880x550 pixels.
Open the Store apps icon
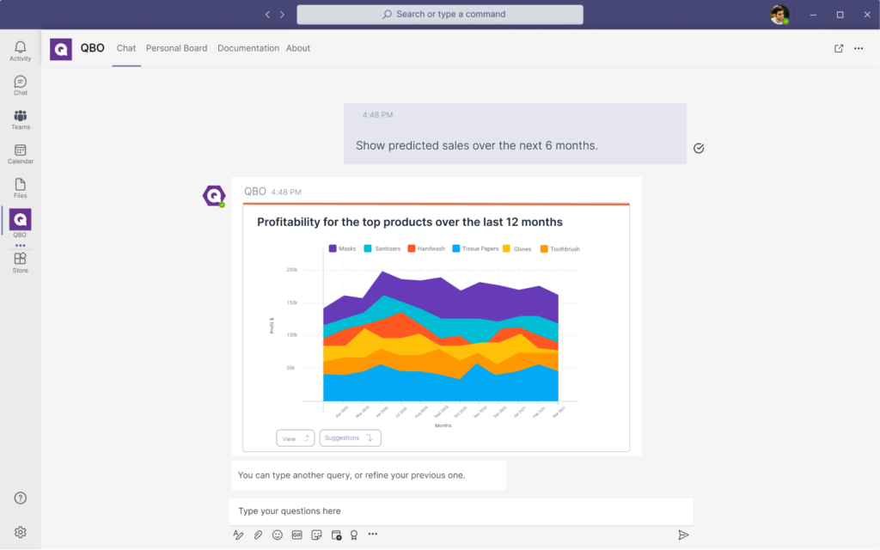tap(20, 262)
